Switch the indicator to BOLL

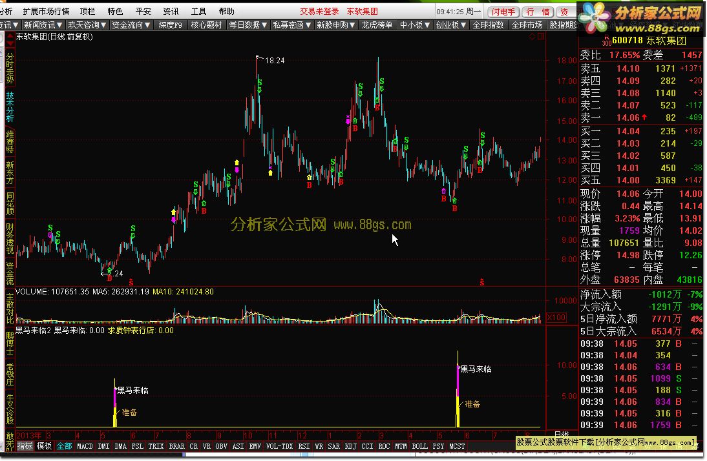pos(420,446)
